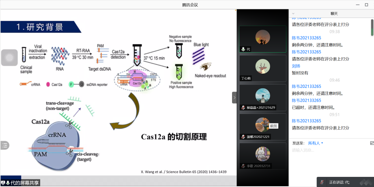
Task: Click the 聊天 chat panel header
Action: click(334, 13)
